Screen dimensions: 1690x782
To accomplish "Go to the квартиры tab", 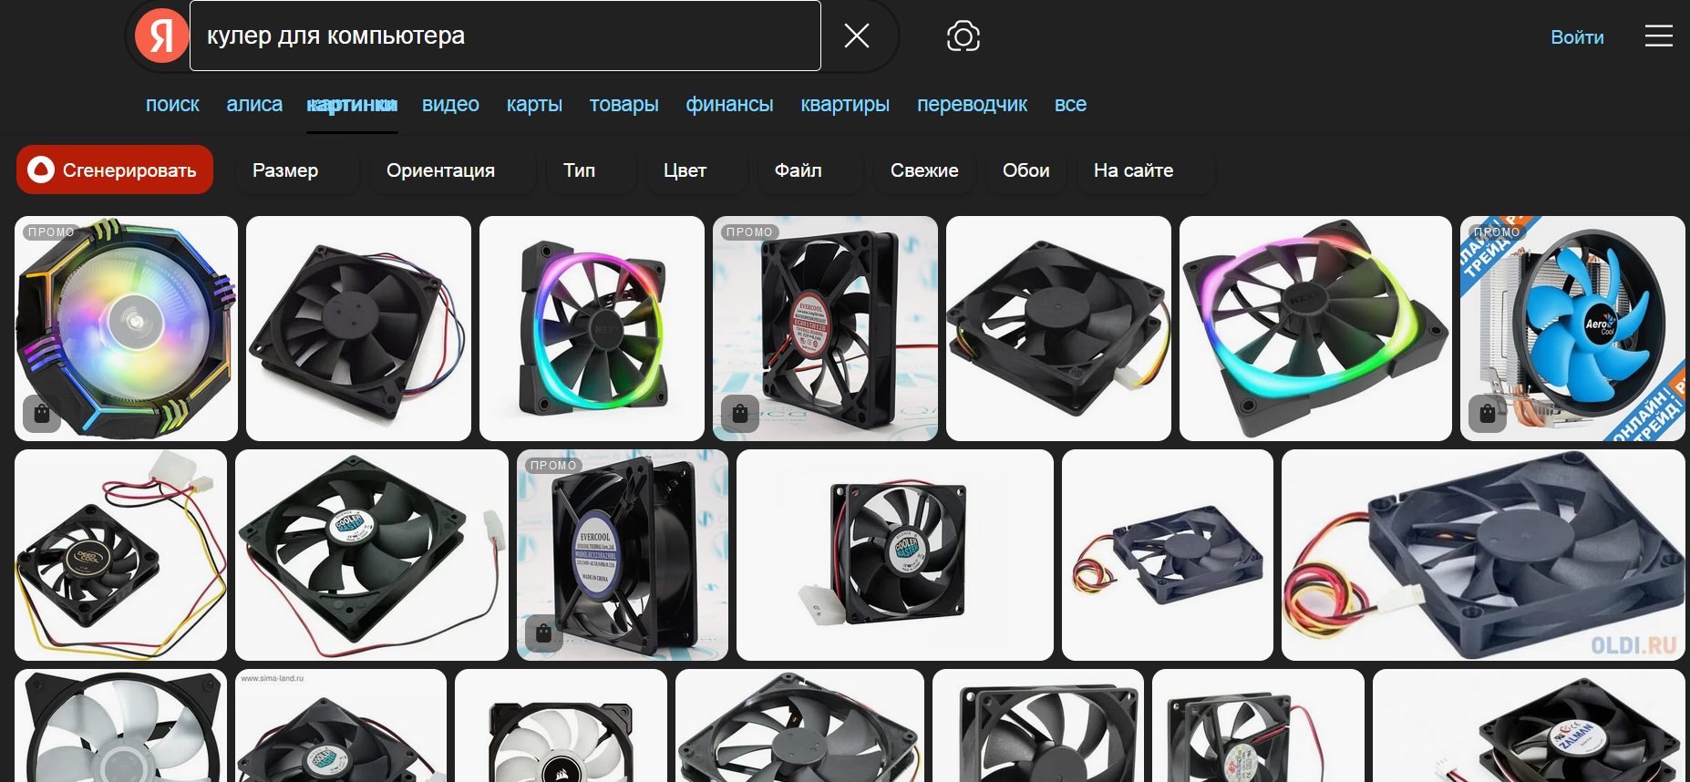I will coord(845,104).
